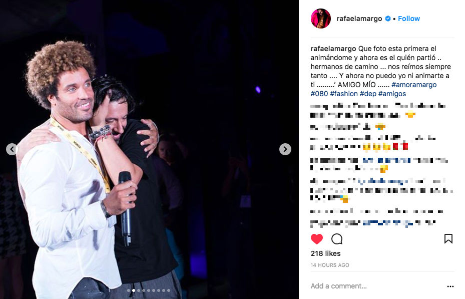Screen dimensions: 465x299
Task: Open the #080 hashtag link
Action: pyautogui.click(x=319, y=94)
